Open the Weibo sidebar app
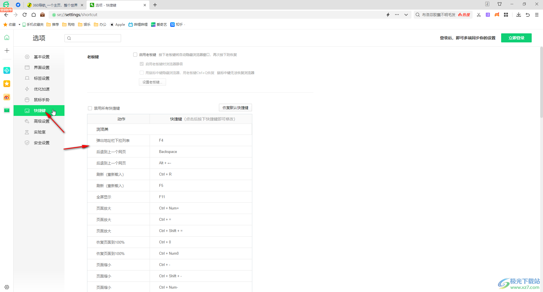Screen dimensions: 543x292 [x=7, y=97]
